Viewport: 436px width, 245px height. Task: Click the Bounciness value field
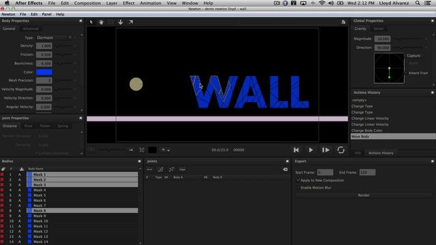click(x=44, y=63)
